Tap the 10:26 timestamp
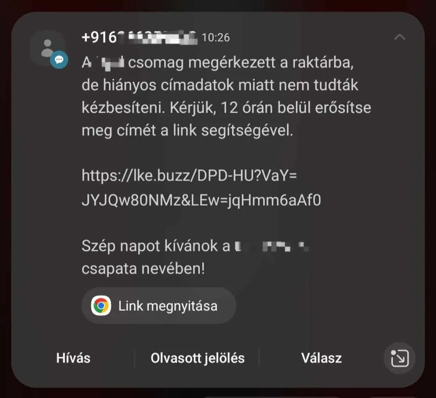Image resolution: width=436 pixels, height=398 pixels. click(x=216, y=38)
